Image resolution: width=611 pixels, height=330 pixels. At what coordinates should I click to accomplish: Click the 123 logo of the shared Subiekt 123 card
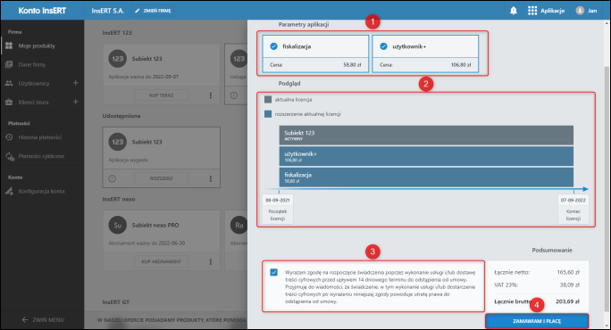[117, 142]
